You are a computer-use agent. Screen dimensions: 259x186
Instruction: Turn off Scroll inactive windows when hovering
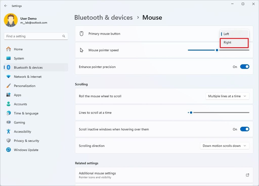tap(244, 129)
